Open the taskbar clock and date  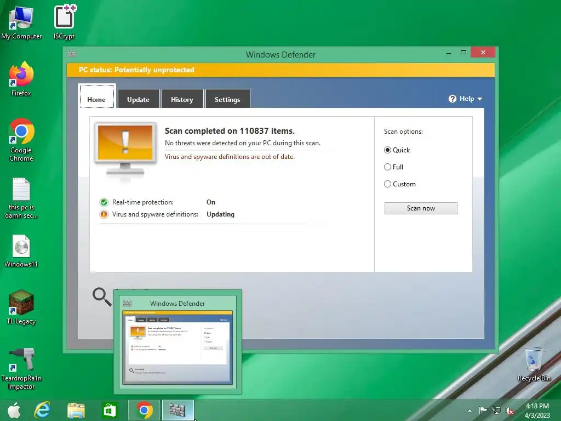coord(537,411)
